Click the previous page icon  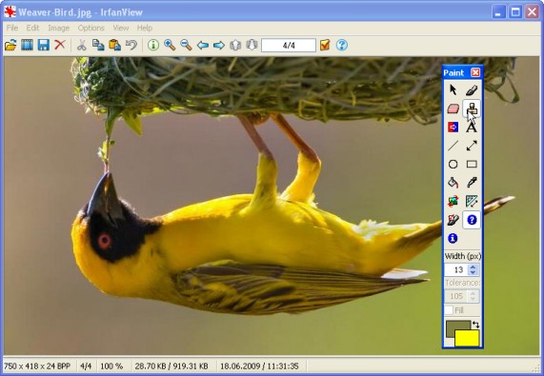(235, 45)
